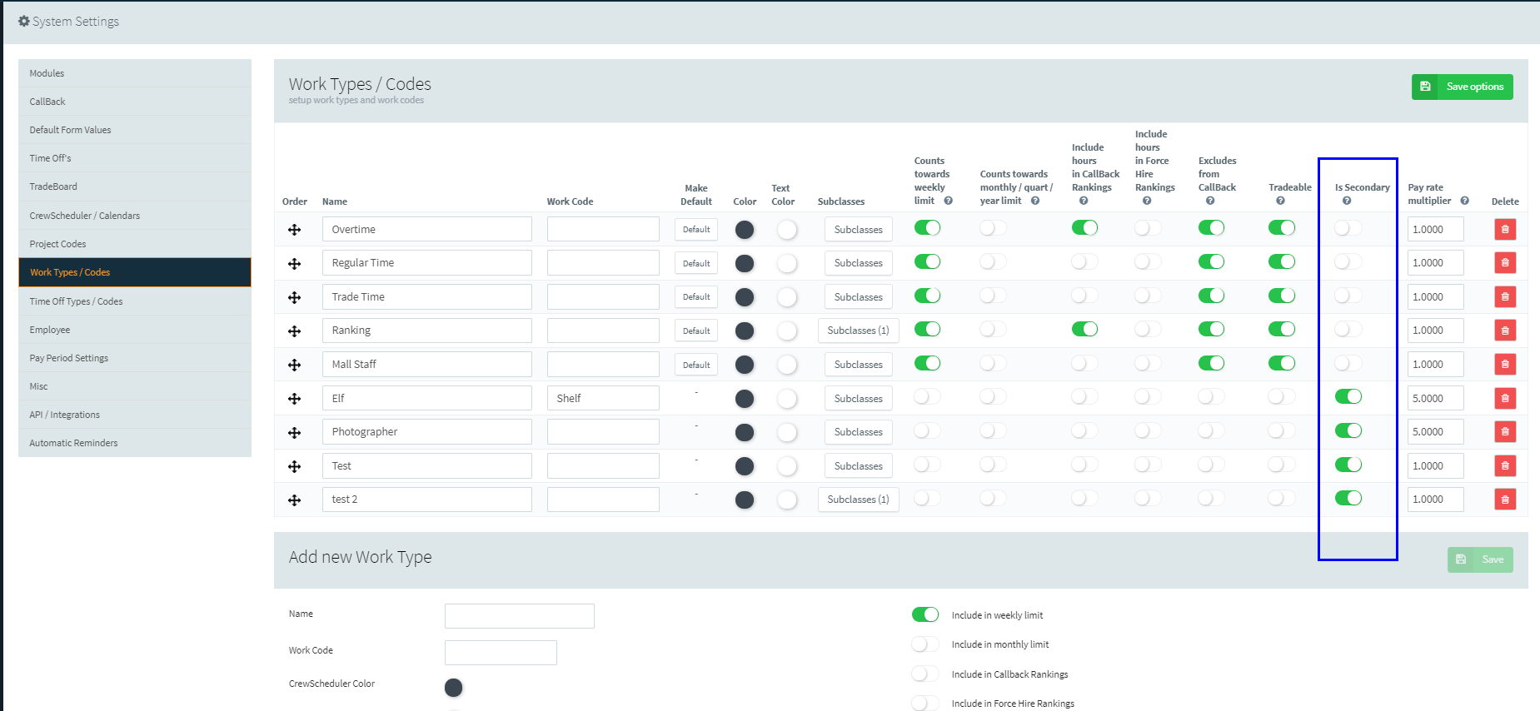Viewport: 1540px width, 711px height.
Task: Grab the move handle for Ranking row
Action: pyautogui.click(x=294, y=331)
